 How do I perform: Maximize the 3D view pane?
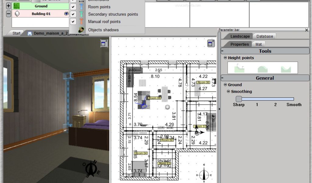point(104,44)
